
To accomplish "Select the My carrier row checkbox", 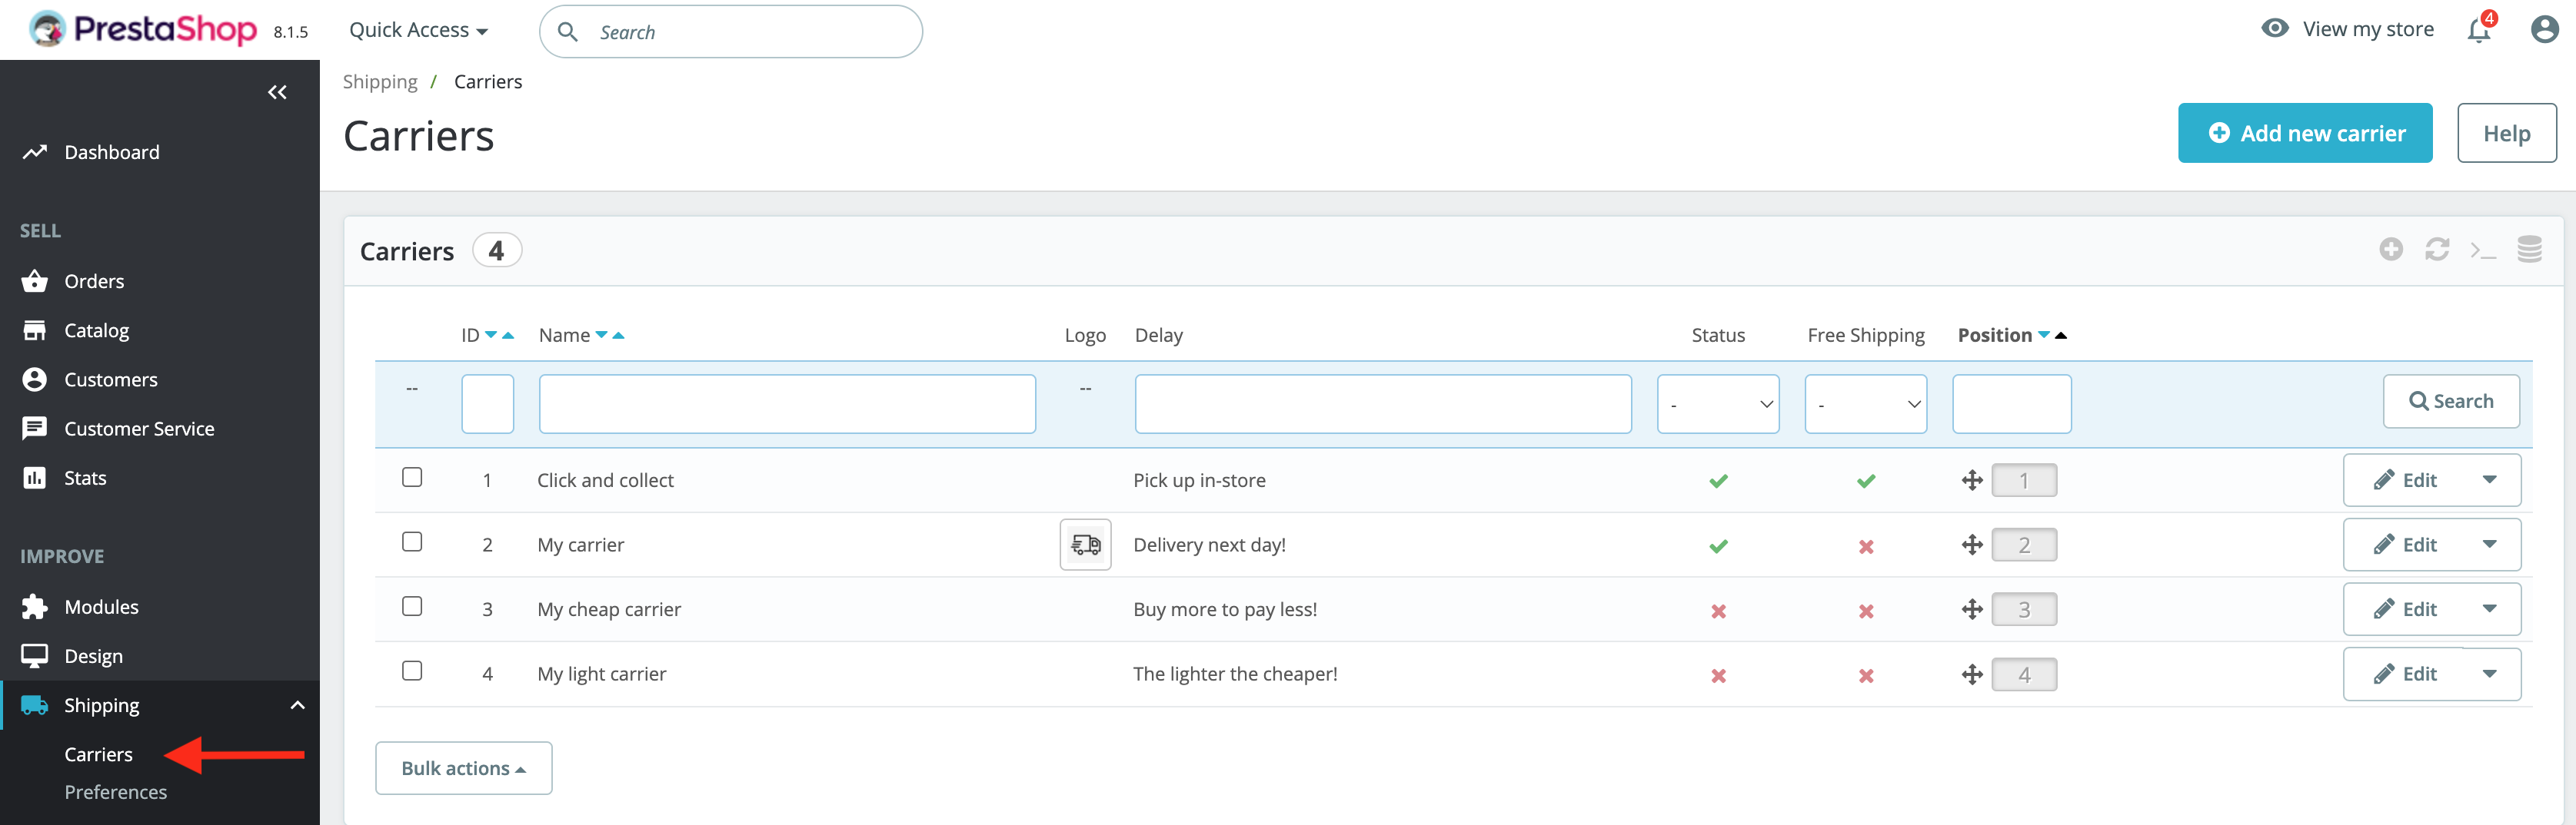I will tap(412, 542).
